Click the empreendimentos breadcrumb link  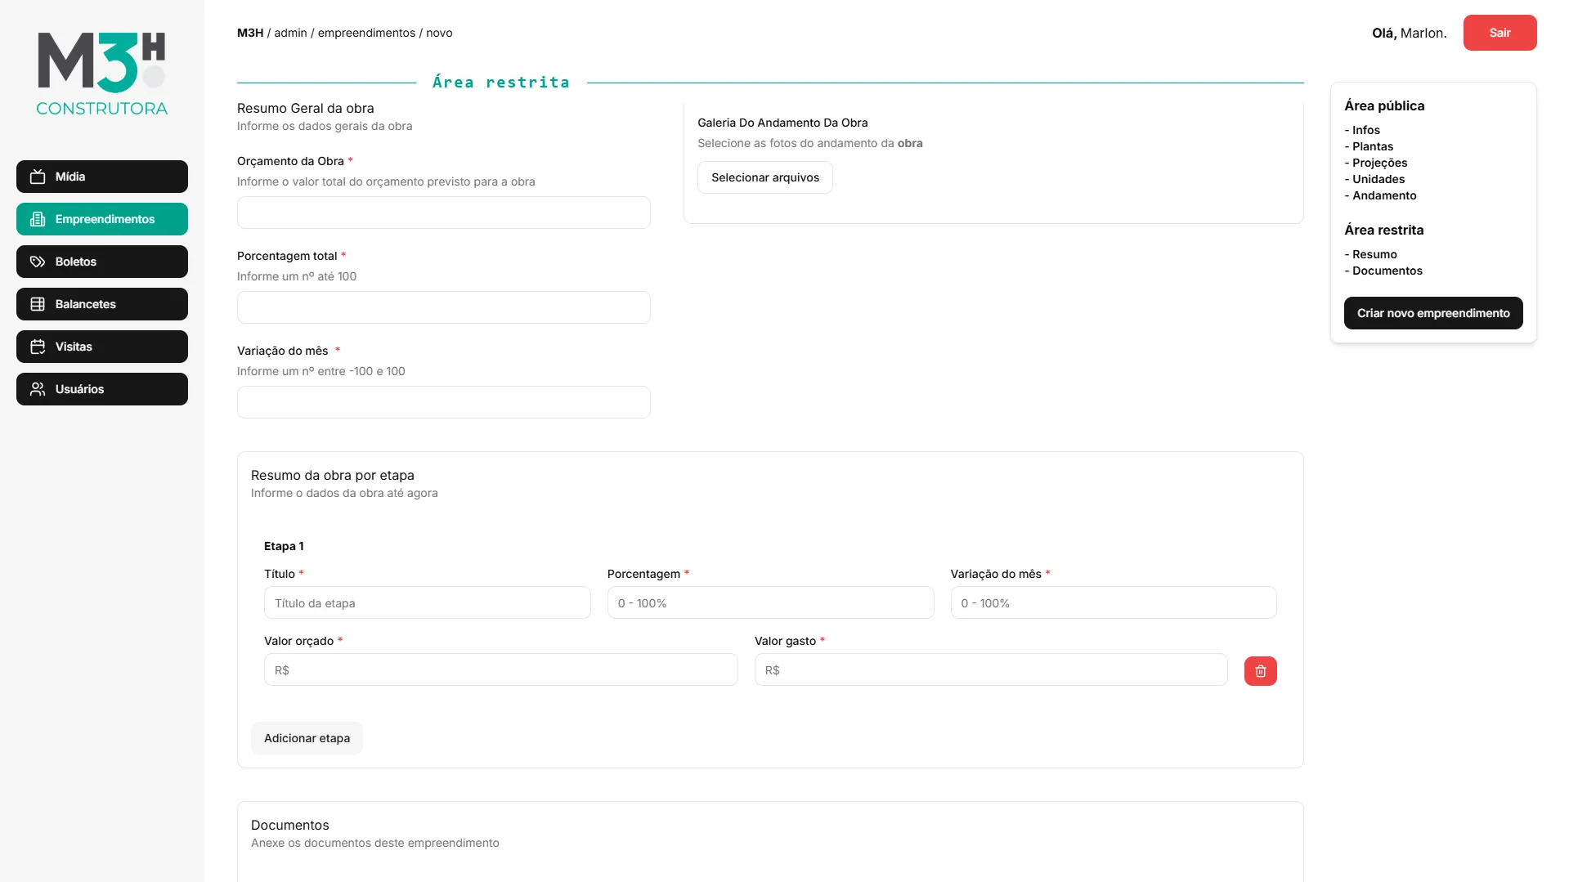[366, 33]
